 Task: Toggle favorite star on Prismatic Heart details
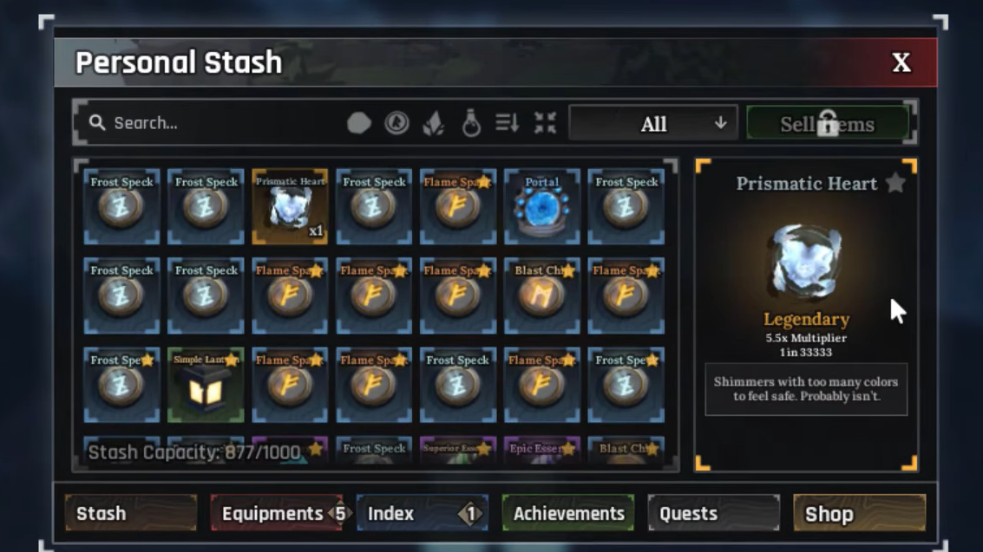896,184
